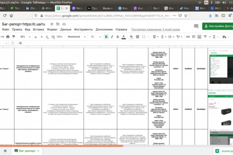Format as currency with р. button
This screenshot has height=155, width=233.
click(36, 37)
